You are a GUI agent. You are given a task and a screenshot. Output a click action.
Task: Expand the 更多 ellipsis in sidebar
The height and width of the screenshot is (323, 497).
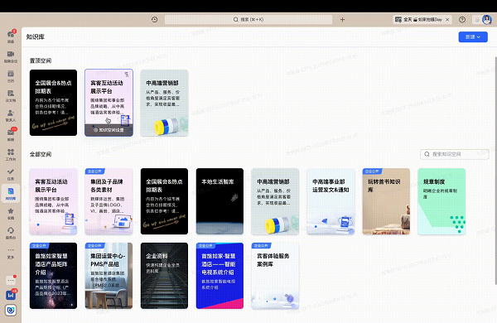(11, 253)
